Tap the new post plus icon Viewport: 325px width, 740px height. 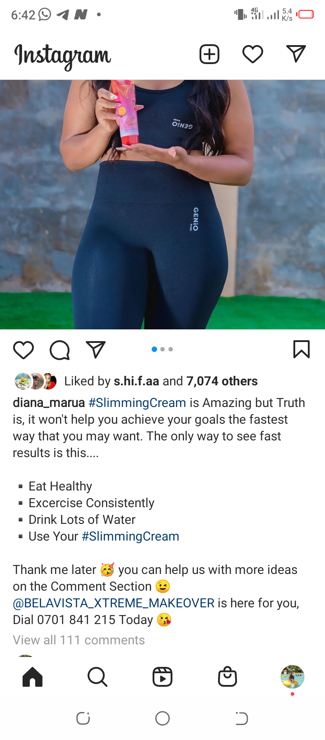209,55
